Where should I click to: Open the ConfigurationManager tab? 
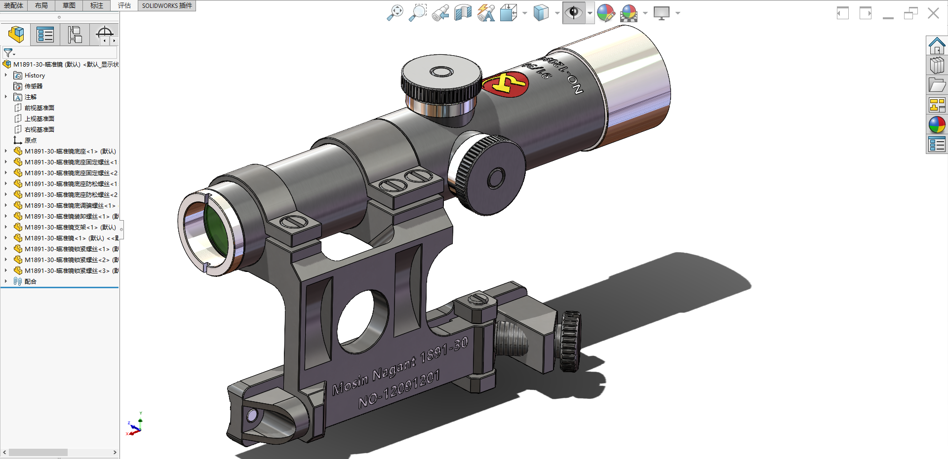click(x=75, y=35)
